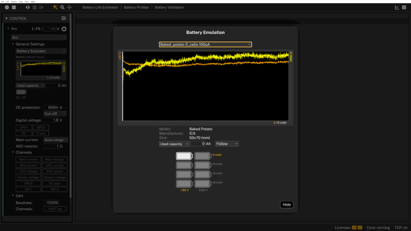
Task: Open the Follow mode dropdown
Action: click(x=227, y=144)
